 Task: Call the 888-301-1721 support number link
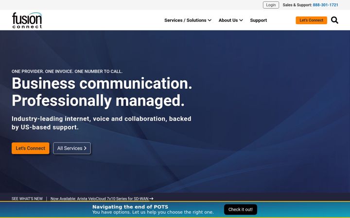coord(325,5)
